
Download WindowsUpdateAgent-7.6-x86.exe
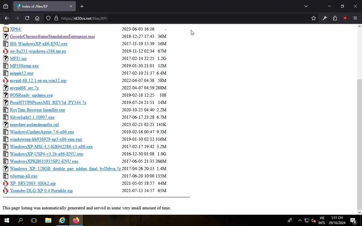pos(42,132)
